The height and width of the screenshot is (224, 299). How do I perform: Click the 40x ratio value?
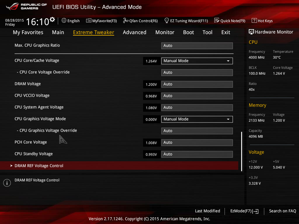pyautogui.click(x=252, y=90)
